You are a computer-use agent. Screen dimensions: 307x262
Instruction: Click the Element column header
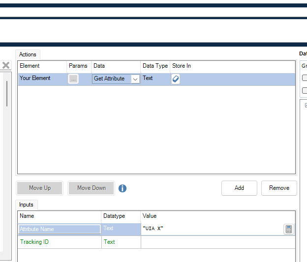[42, 66]
